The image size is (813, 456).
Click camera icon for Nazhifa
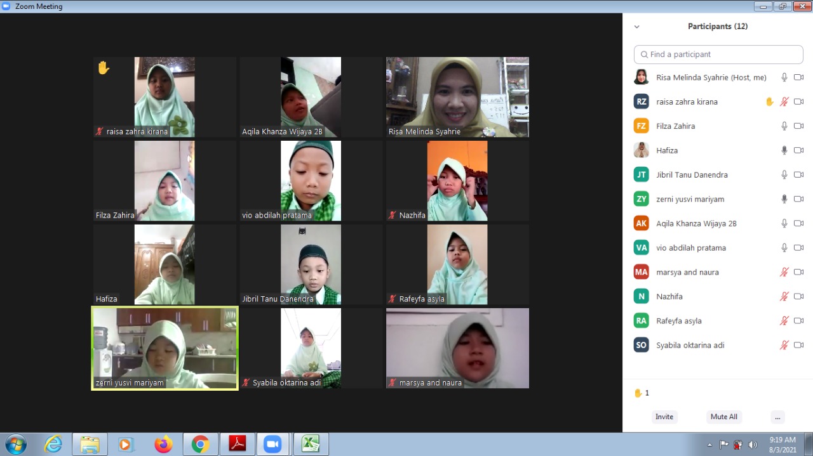coord(798,296)
